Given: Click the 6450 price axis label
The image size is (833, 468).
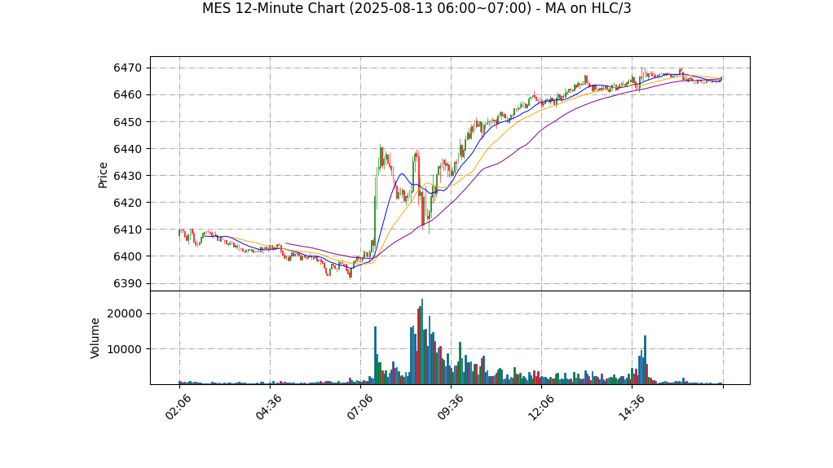Looking at the screenshot, I should (127, 122).
